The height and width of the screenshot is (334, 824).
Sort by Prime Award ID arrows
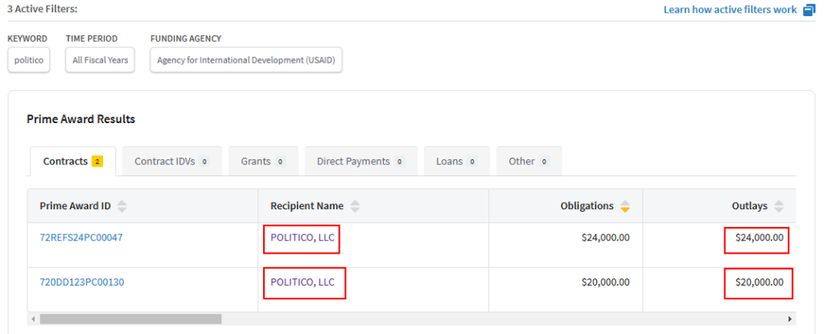click(122, 206)
